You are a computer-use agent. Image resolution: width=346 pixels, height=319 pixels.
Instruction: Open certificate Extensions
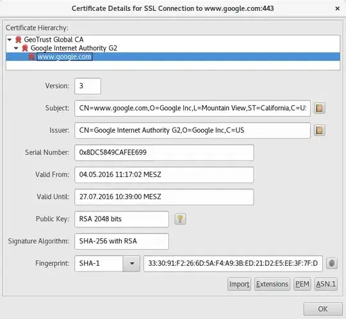272,284
